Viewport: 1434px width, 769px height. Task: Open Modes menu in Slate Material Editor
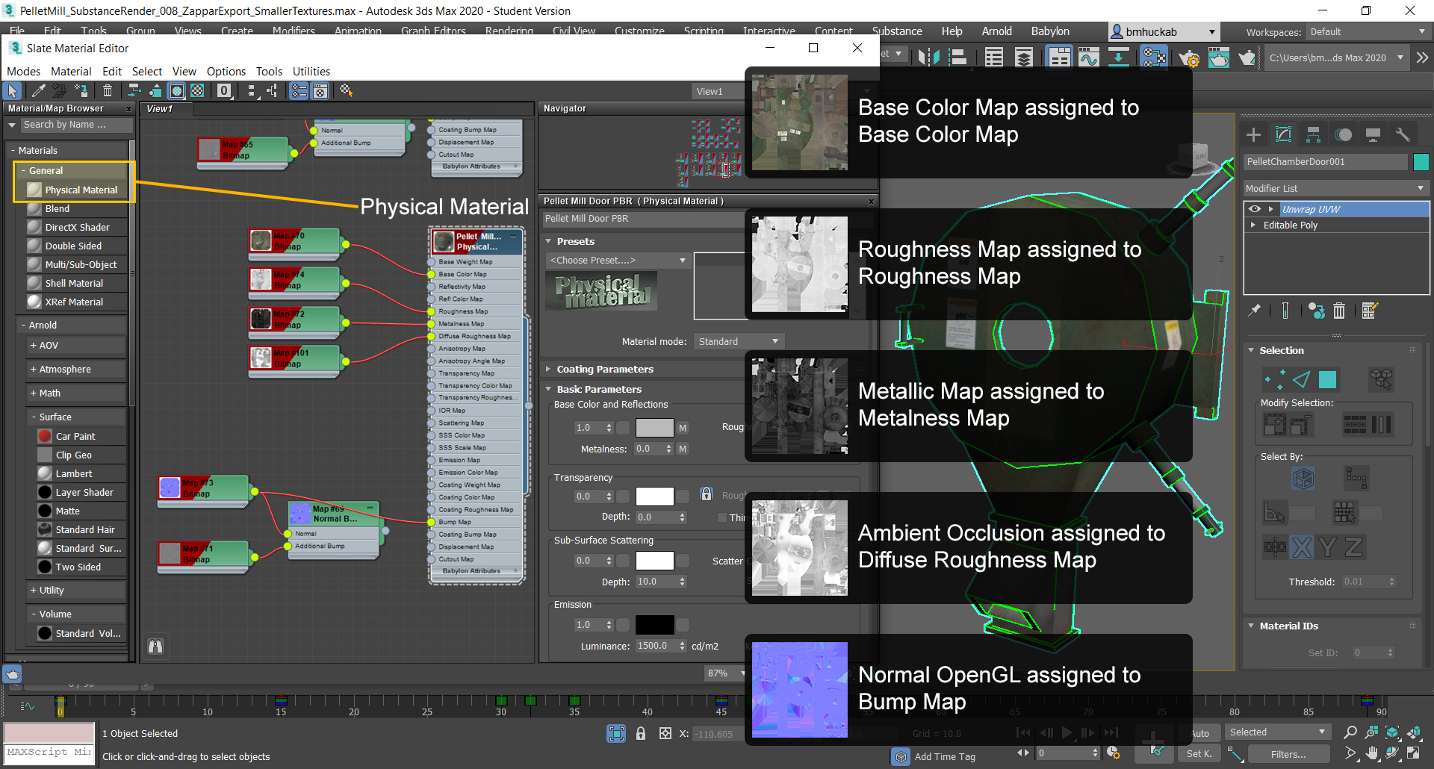(23, 72)
